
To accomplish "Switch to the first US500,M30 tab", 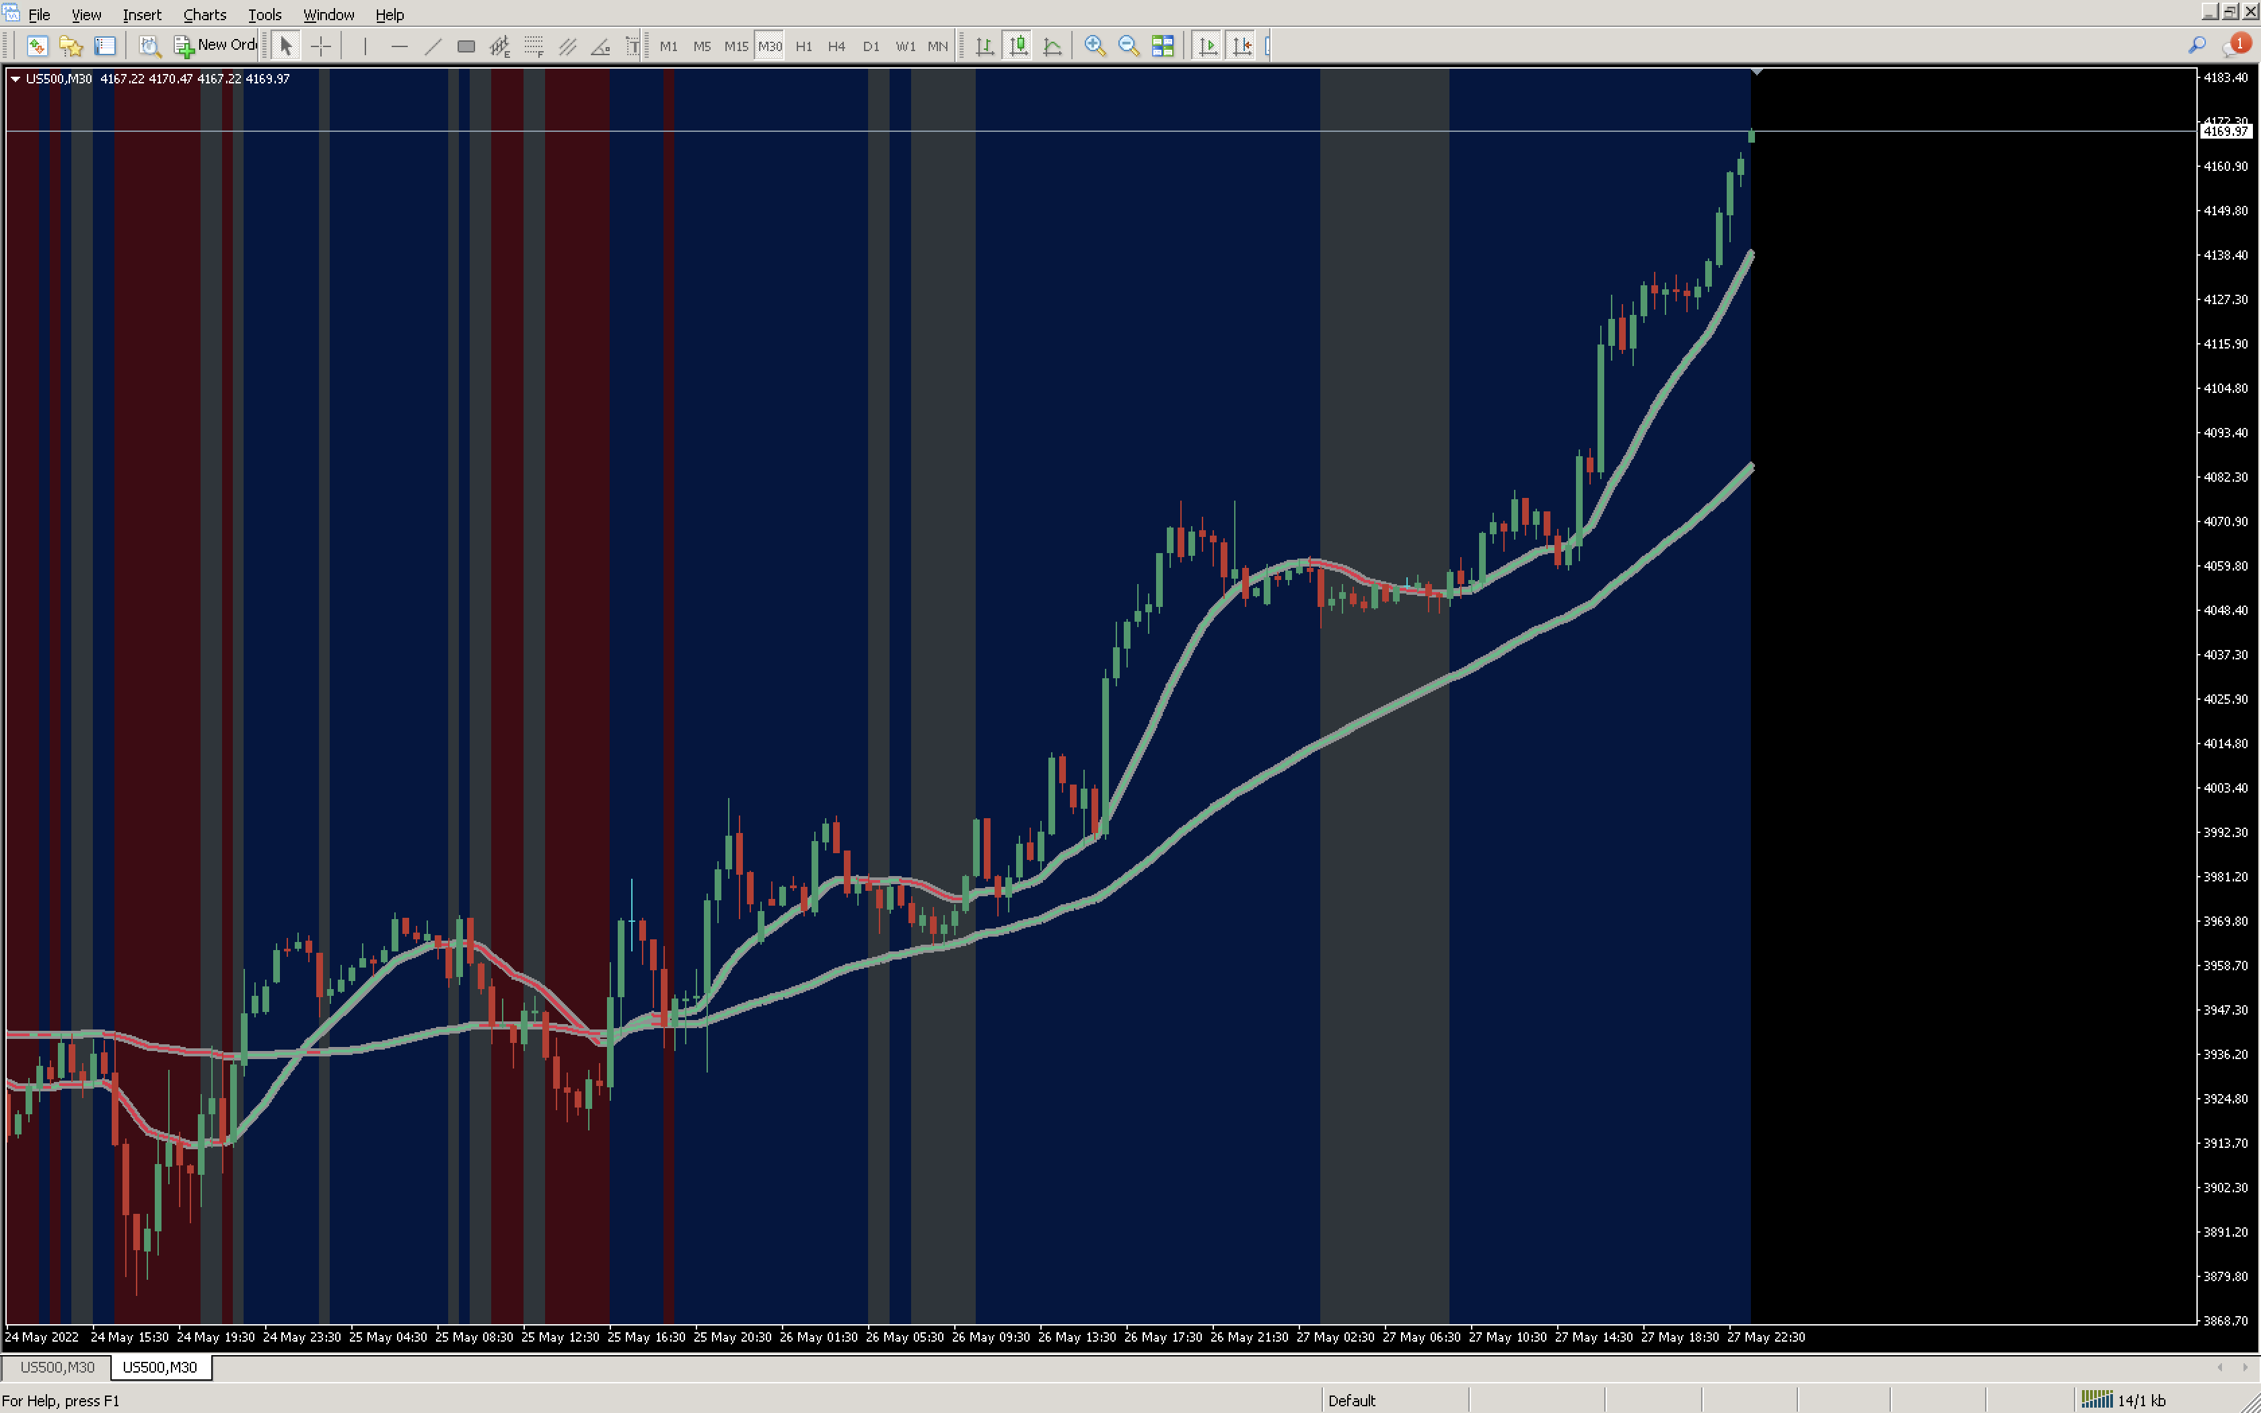I will 57,1367.
